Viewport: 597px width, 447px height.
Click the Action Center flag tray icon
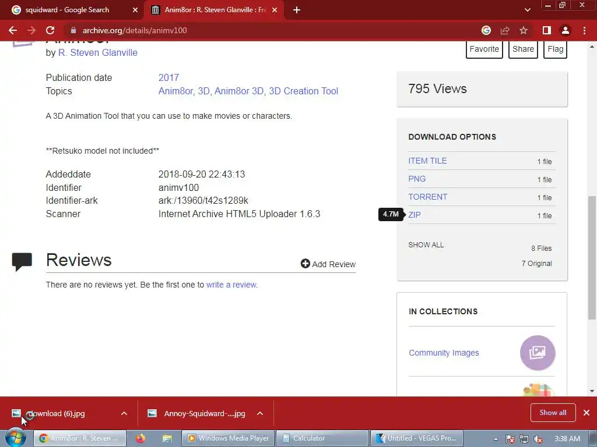[510, 439]
